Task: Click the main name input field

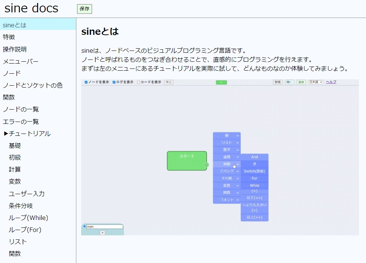Action: click(x=104, y=227)
